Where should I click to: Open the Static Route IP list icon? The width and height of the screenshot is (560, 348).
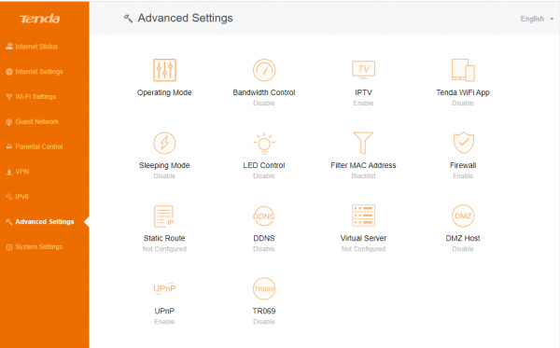point(164,216)
